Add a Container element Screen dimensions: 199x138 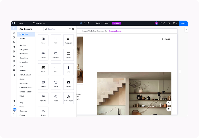[56, 55]
